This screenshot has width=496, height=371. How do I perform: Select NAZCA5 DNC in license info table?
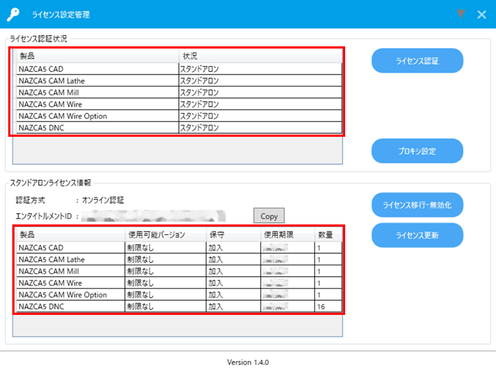(x=71, y=306)
